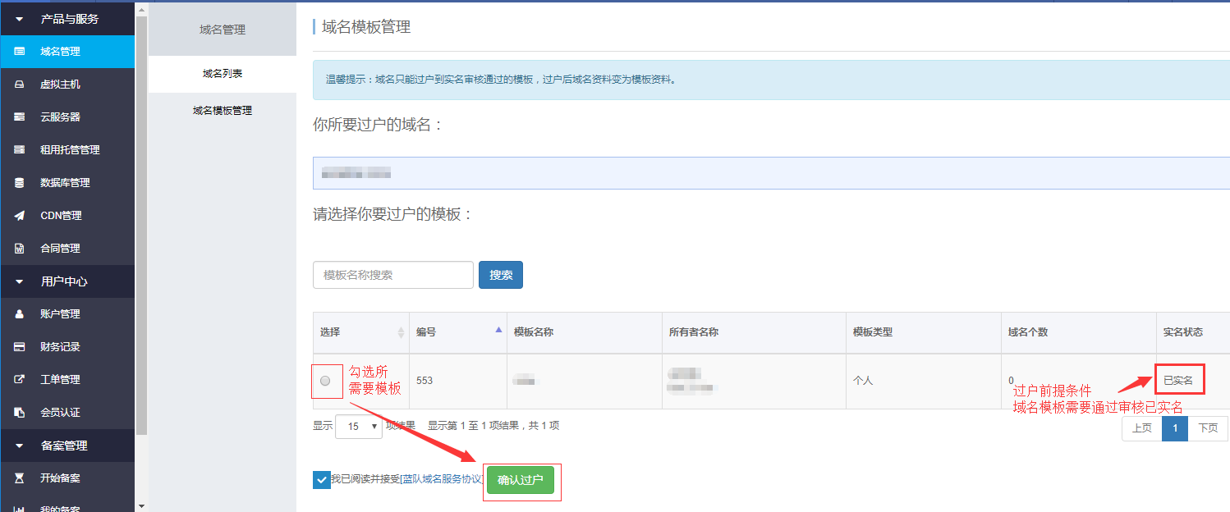Click the 域名管理 sidebar icon
This screenshot has width=1230, height=512.
click(19, 52)
